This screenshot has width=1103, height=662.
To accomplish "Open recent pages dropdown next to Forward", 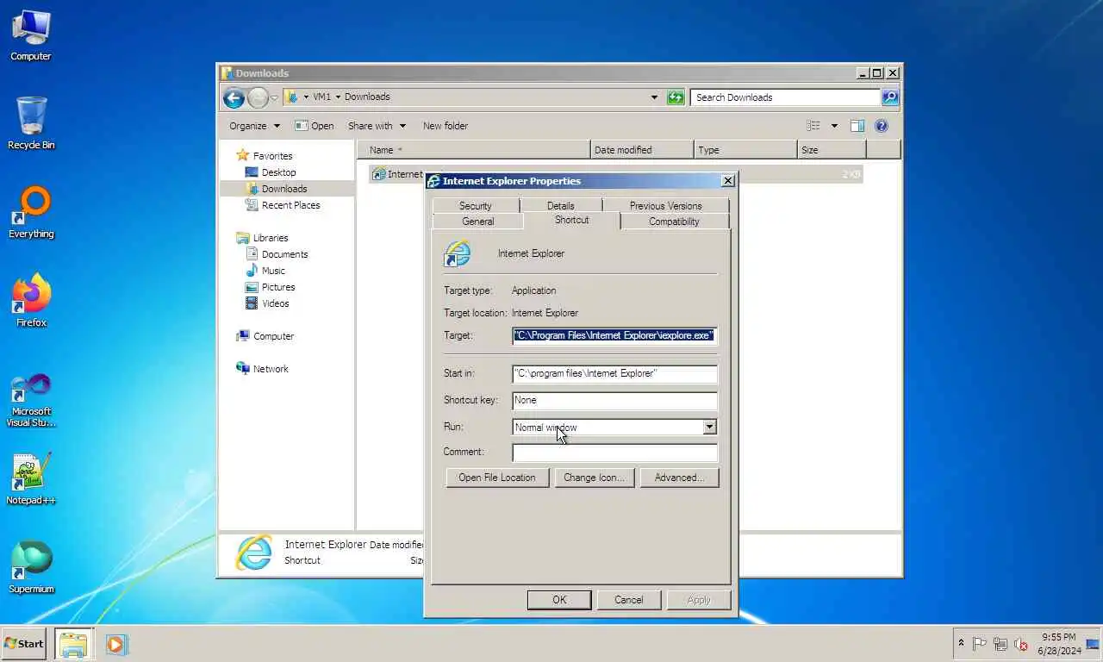I will click(275, 97).
